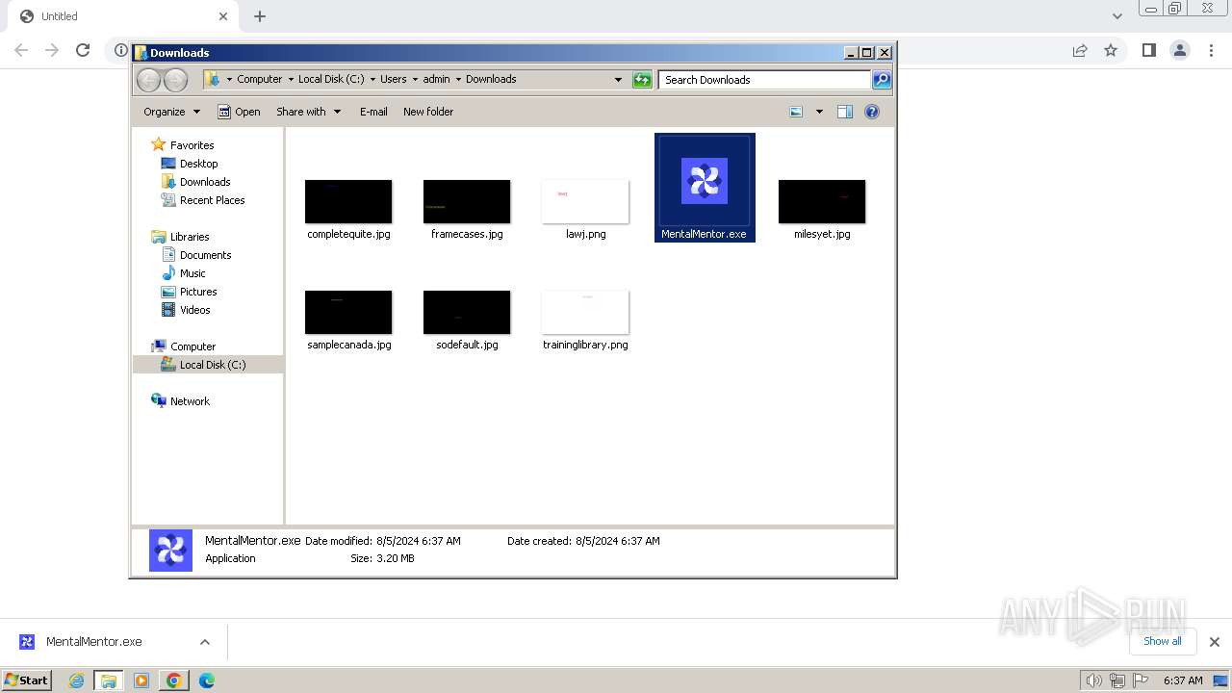Click the Open toolbar button
Viewport: 1232px width, 693px height.
pyautogui.click(x=239, y=112)
